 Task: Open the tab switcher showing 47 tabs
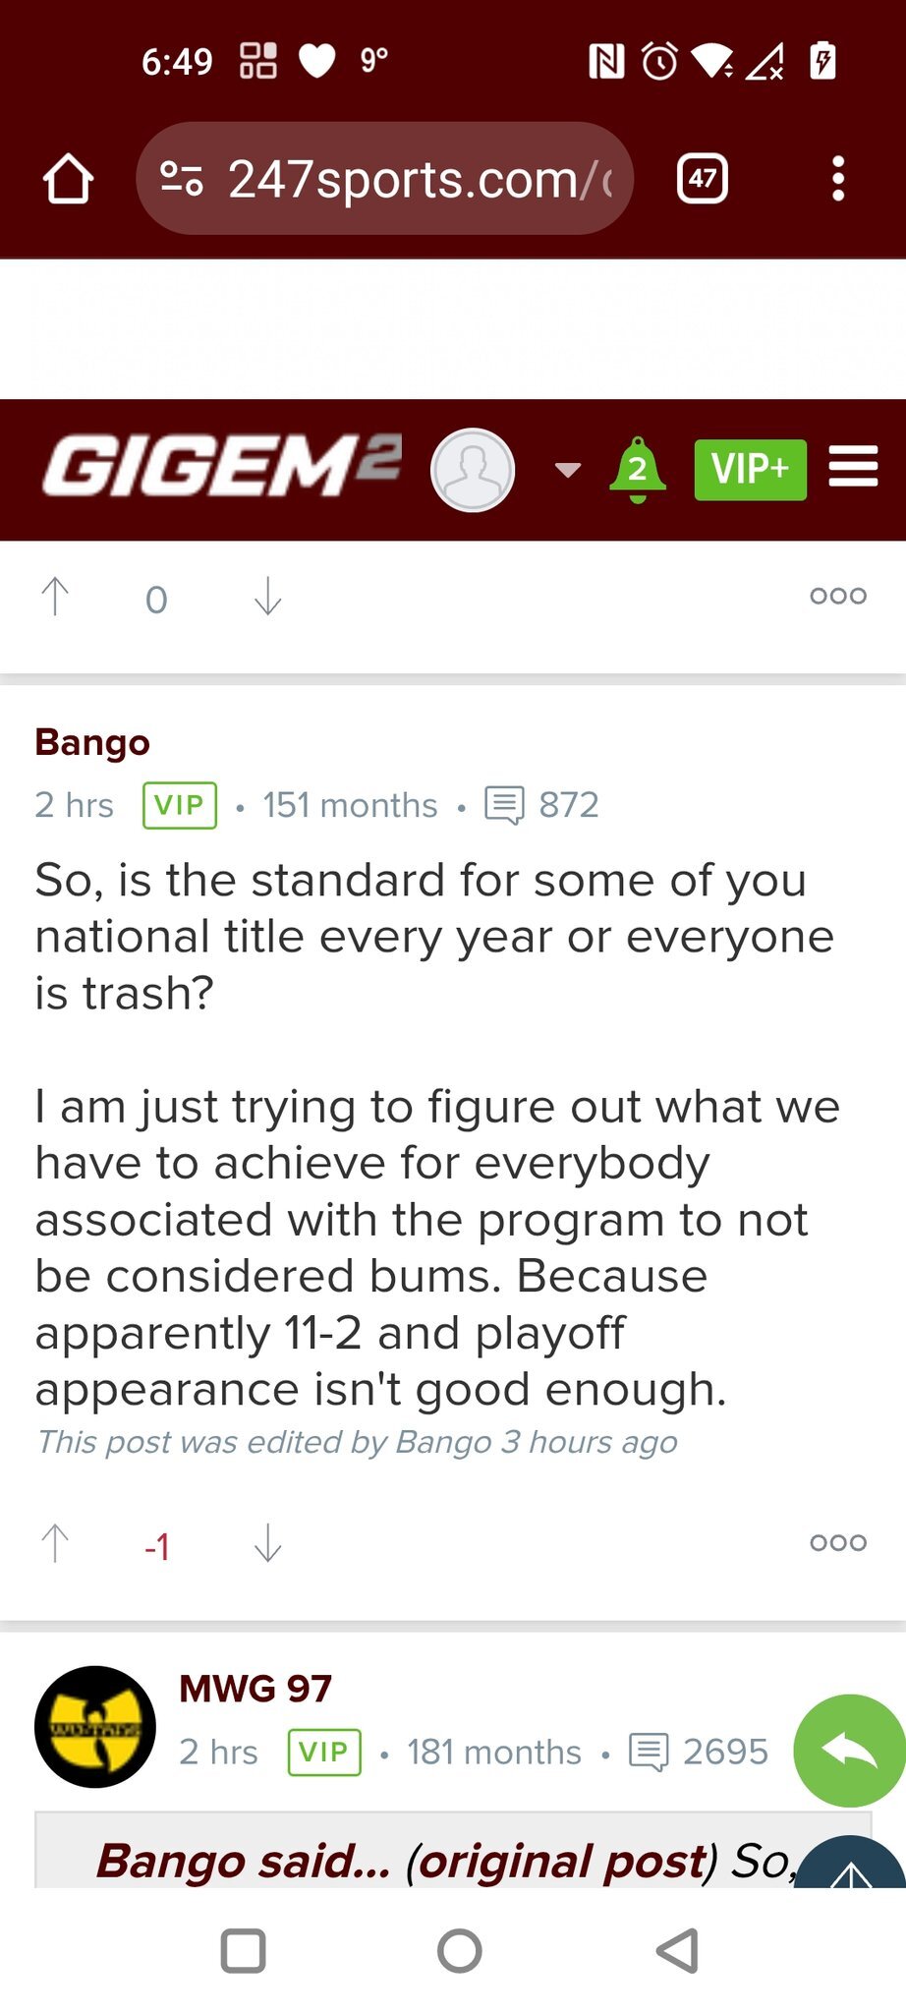click(x=703, y=179)
